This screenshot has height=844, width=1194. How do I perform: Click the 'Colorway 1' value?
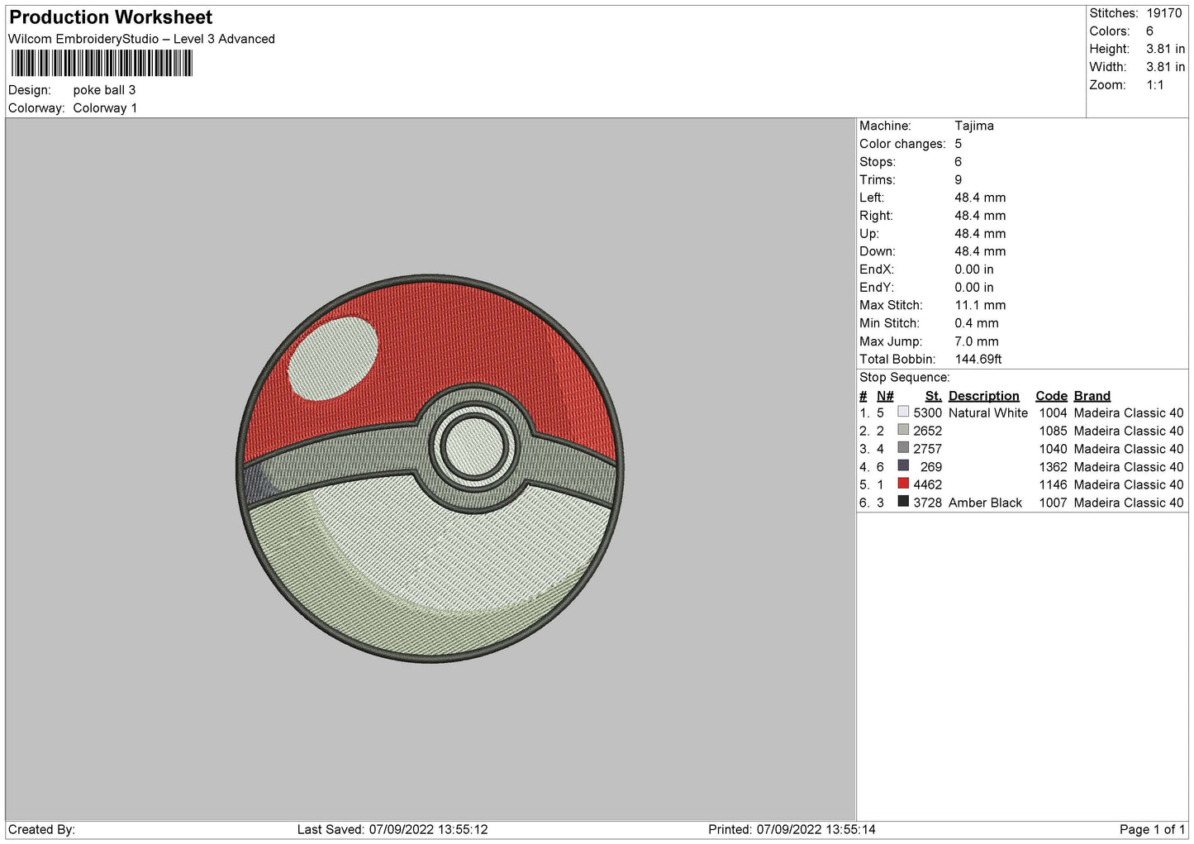coord(105,108)
